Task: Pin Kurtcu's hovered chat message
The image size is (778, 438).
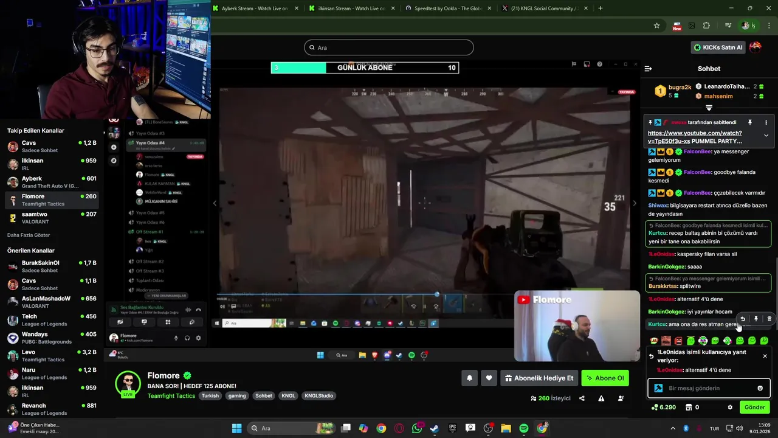Action: pyautogui.click(x=756, y=319)
